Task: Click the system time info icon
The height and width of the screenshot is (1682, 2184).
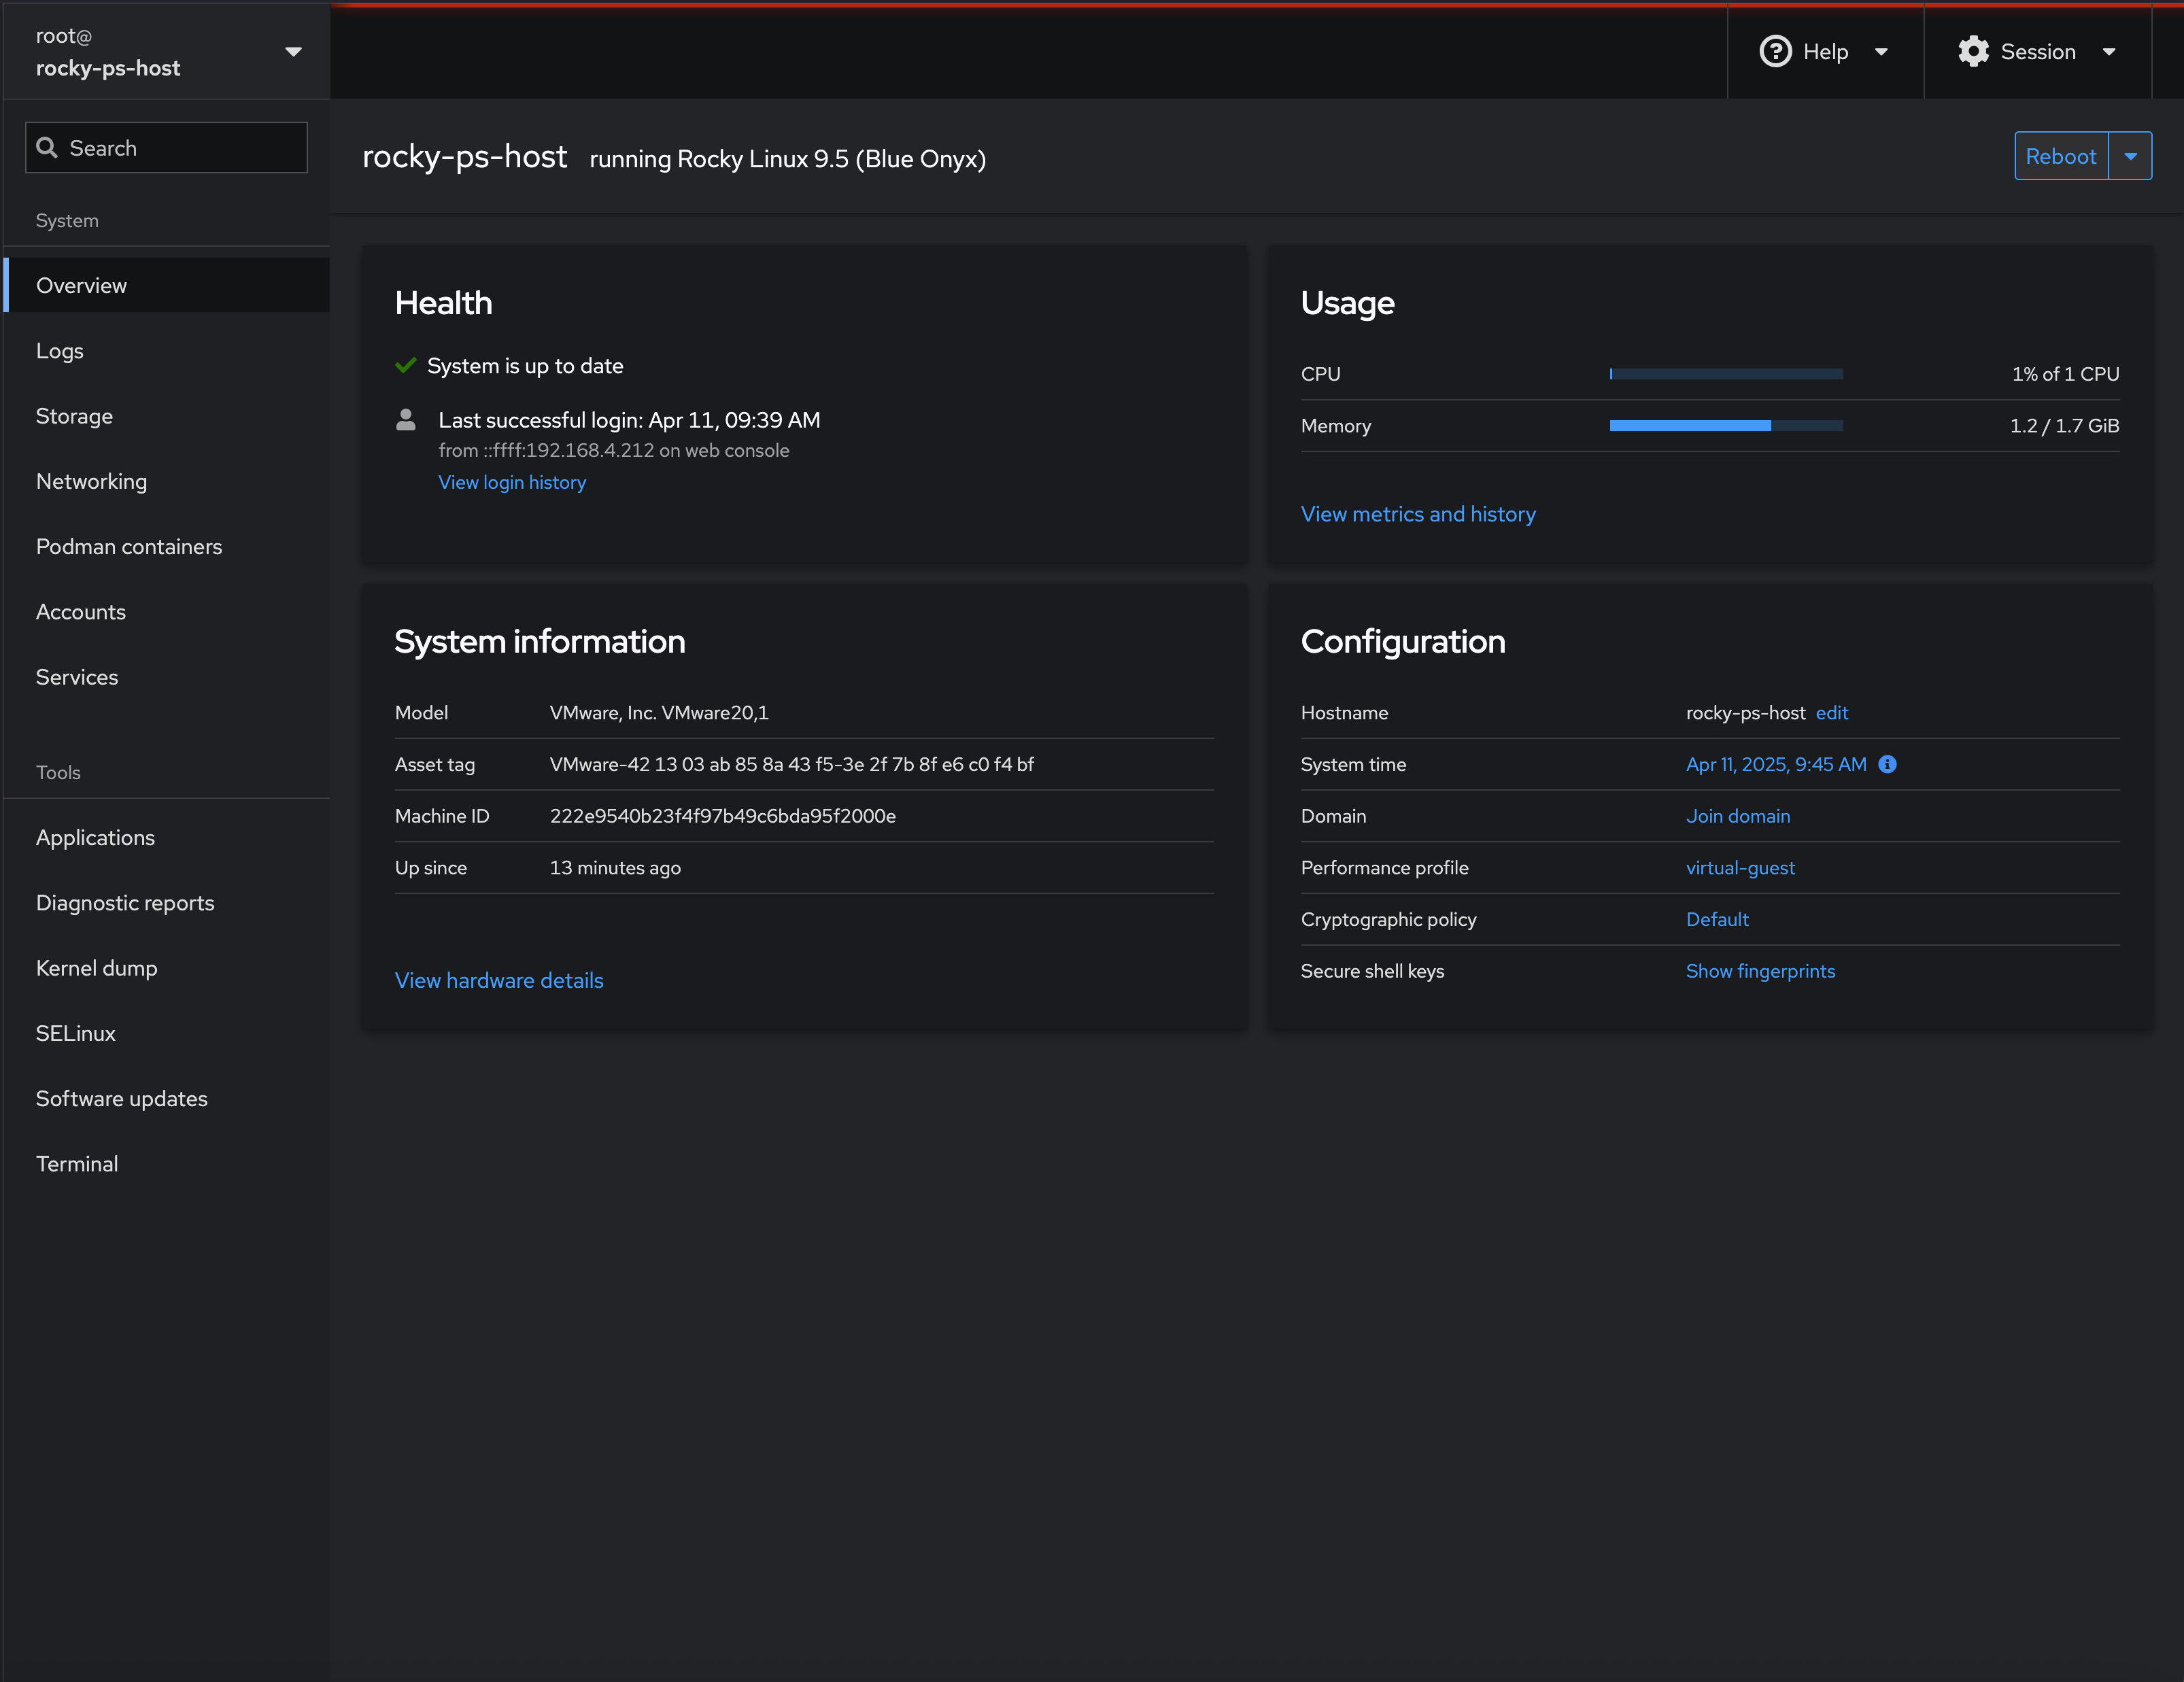Action: click(1887, 764)
